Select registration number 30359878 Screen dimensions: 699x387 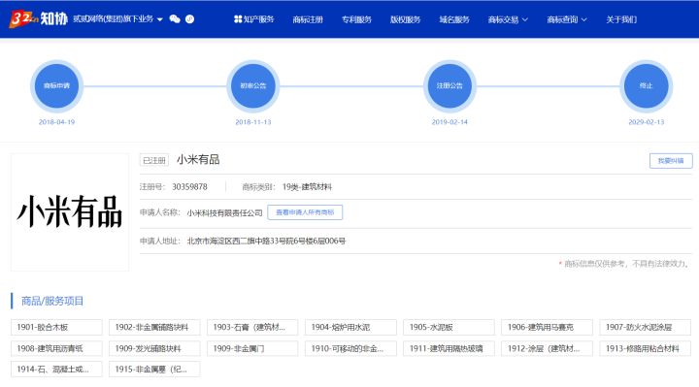(x=189, y=186)
